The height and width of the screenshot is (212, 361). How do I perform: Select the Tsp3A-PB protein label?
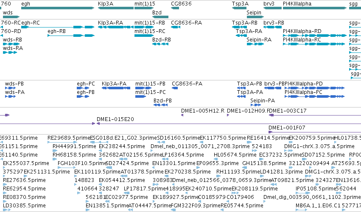(x=249, y=84)
